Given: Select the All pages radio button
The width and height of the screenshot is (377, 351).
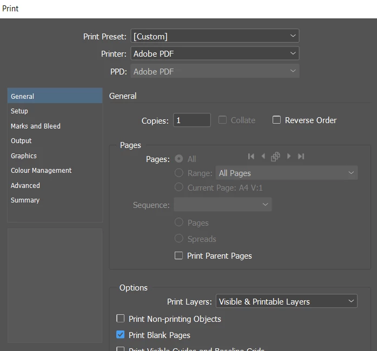Looking at the screenshot, I should 178,159.
